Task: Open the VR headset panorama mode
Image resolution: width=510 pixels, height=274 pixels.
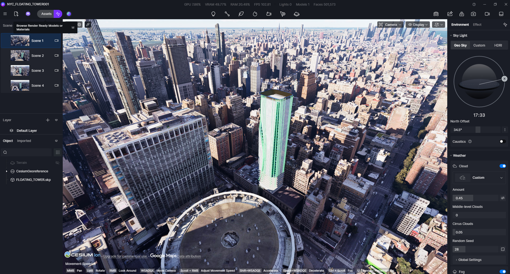Action: click(436, 14)
